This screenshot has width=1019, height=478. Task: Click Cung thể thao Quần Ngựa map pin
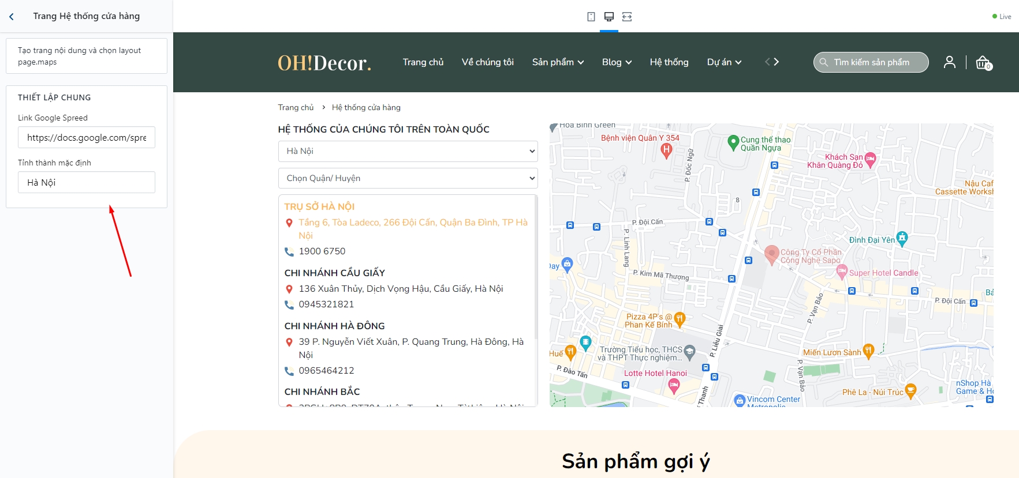pos(733,142)
